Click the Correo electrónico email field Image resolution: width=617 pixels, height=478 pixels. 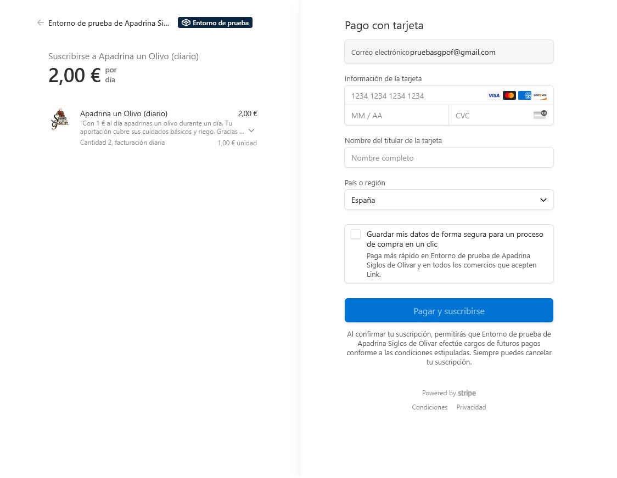(449, 52)
